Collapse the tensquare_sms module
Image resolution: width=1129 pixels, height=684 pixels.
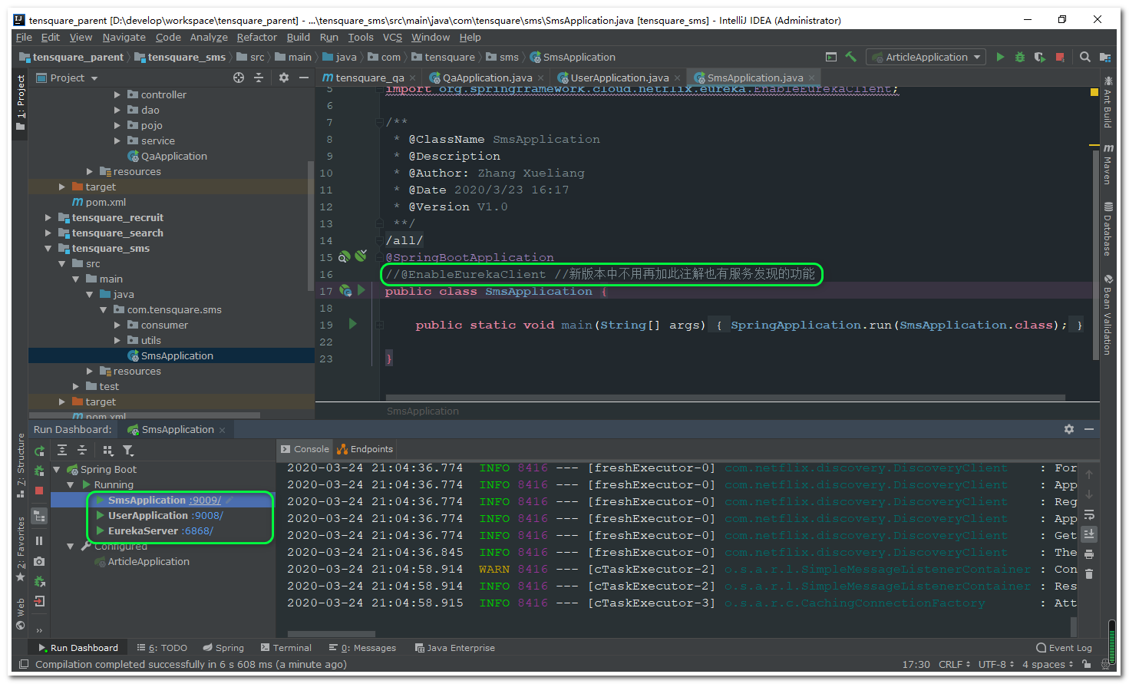(x=48, y=248)
